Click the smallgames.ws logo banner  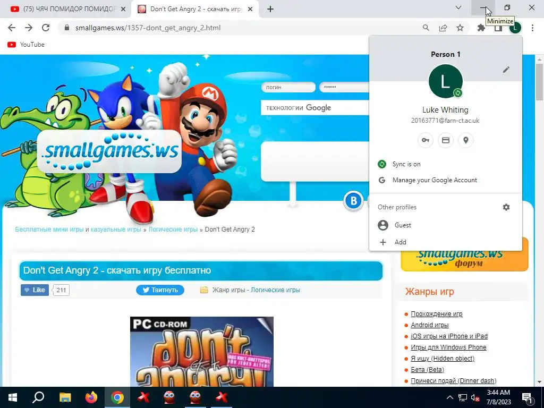click(109, 151)
